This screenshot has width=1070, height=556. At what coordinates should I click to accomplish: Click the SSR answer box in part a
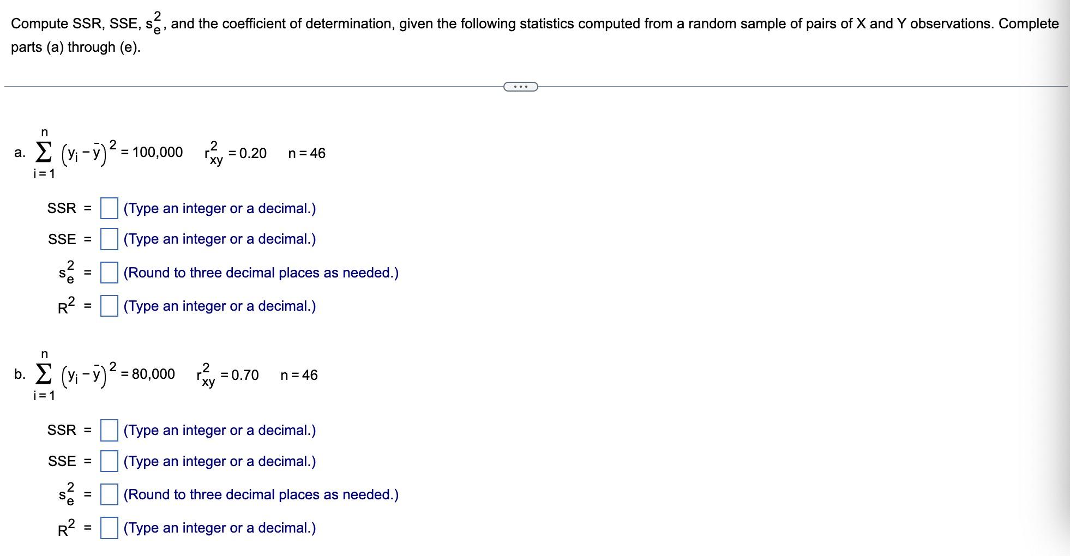point(109,208)
